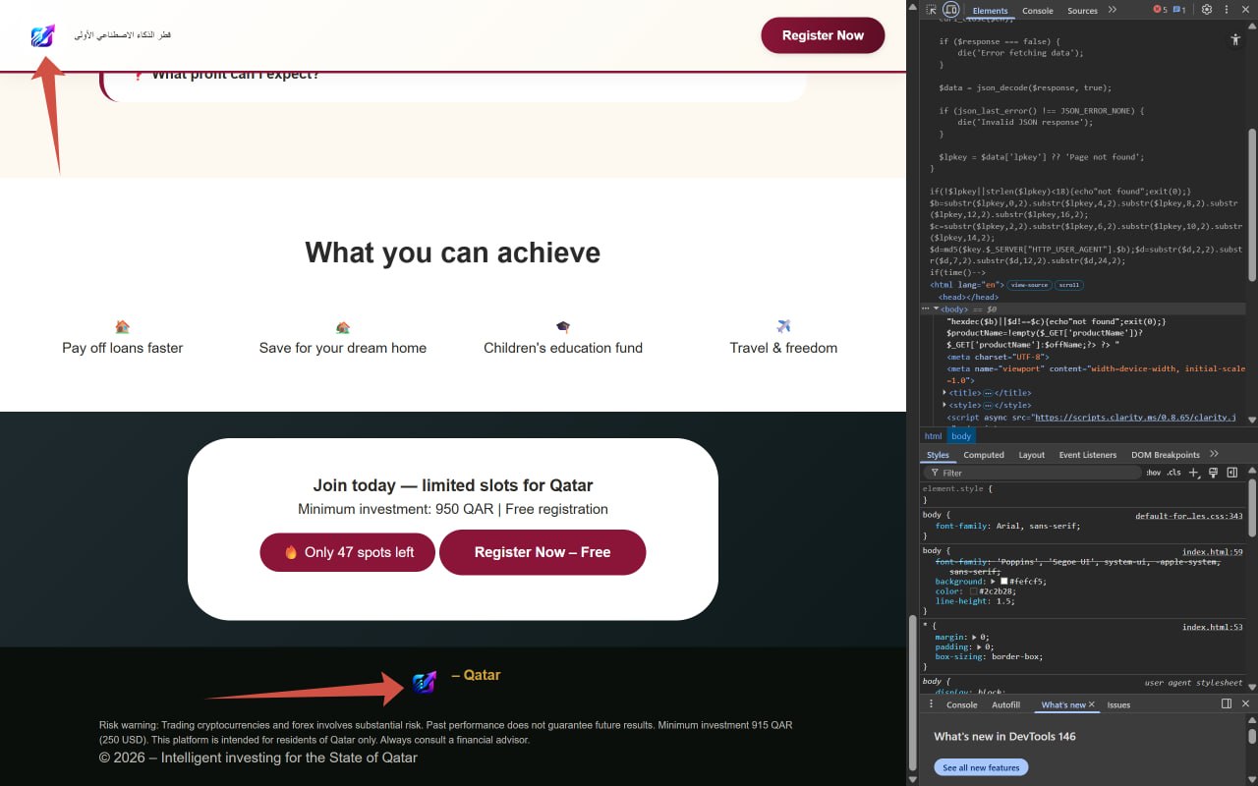
Task: Click Register Now – Free button
Action: 543,552
